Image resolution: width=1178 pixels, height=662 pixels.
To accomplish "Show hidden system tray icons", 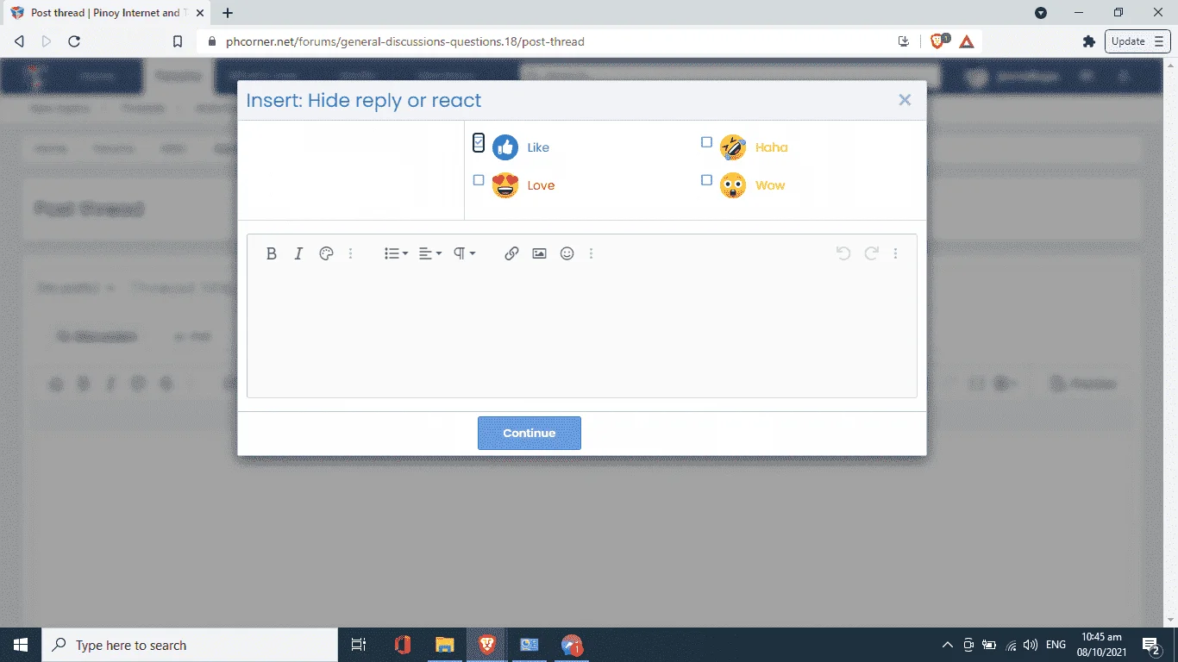I will click(x=947, y=645).
